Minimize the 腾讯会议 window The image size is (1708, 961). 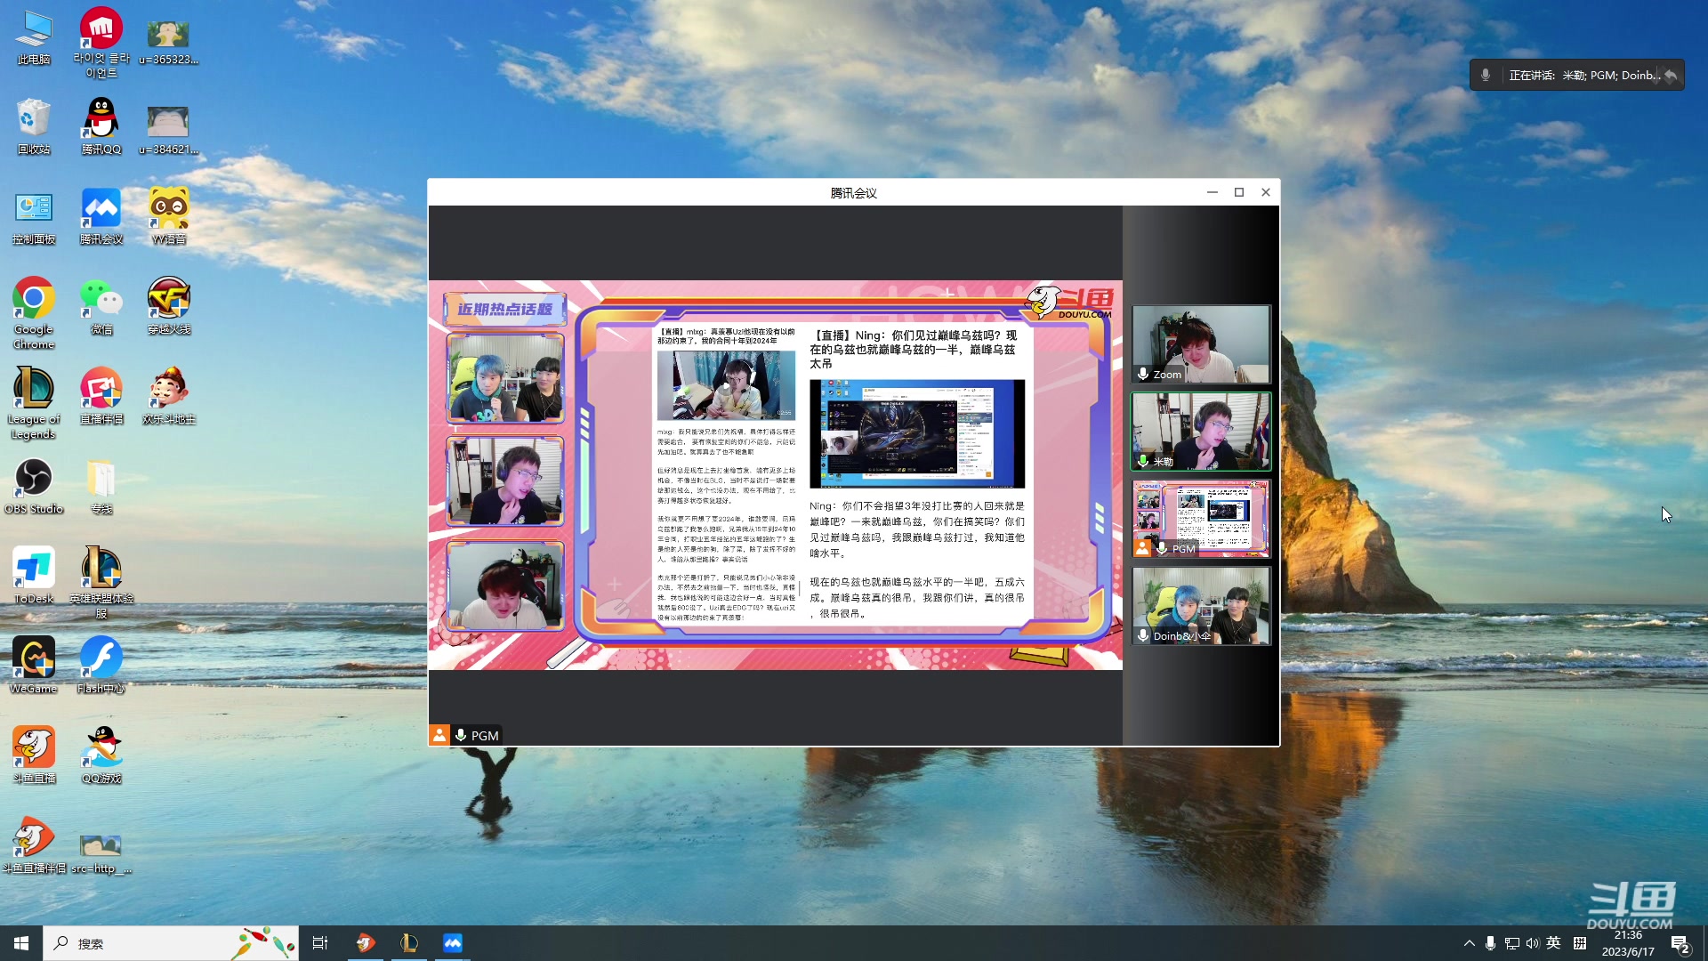click(x=1212, y=192)
